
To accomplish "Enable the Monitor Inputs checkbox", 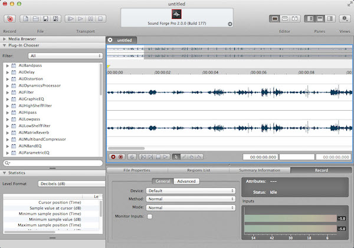I will (149, 217).
